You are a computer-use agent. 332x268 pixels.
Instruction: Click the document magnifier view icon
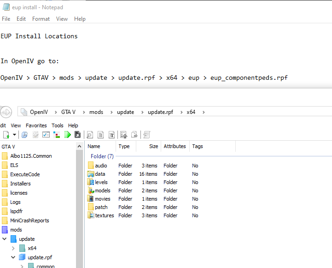90,135
